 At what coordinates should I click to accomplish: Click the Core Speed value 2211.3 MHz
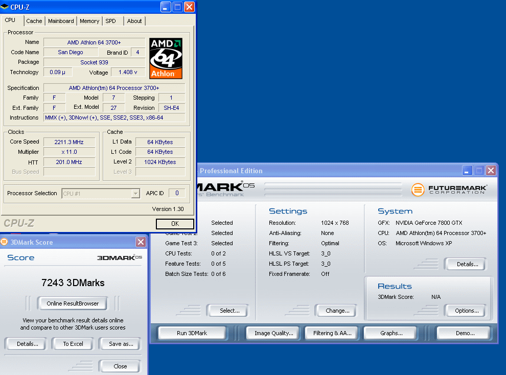(69, 142)
